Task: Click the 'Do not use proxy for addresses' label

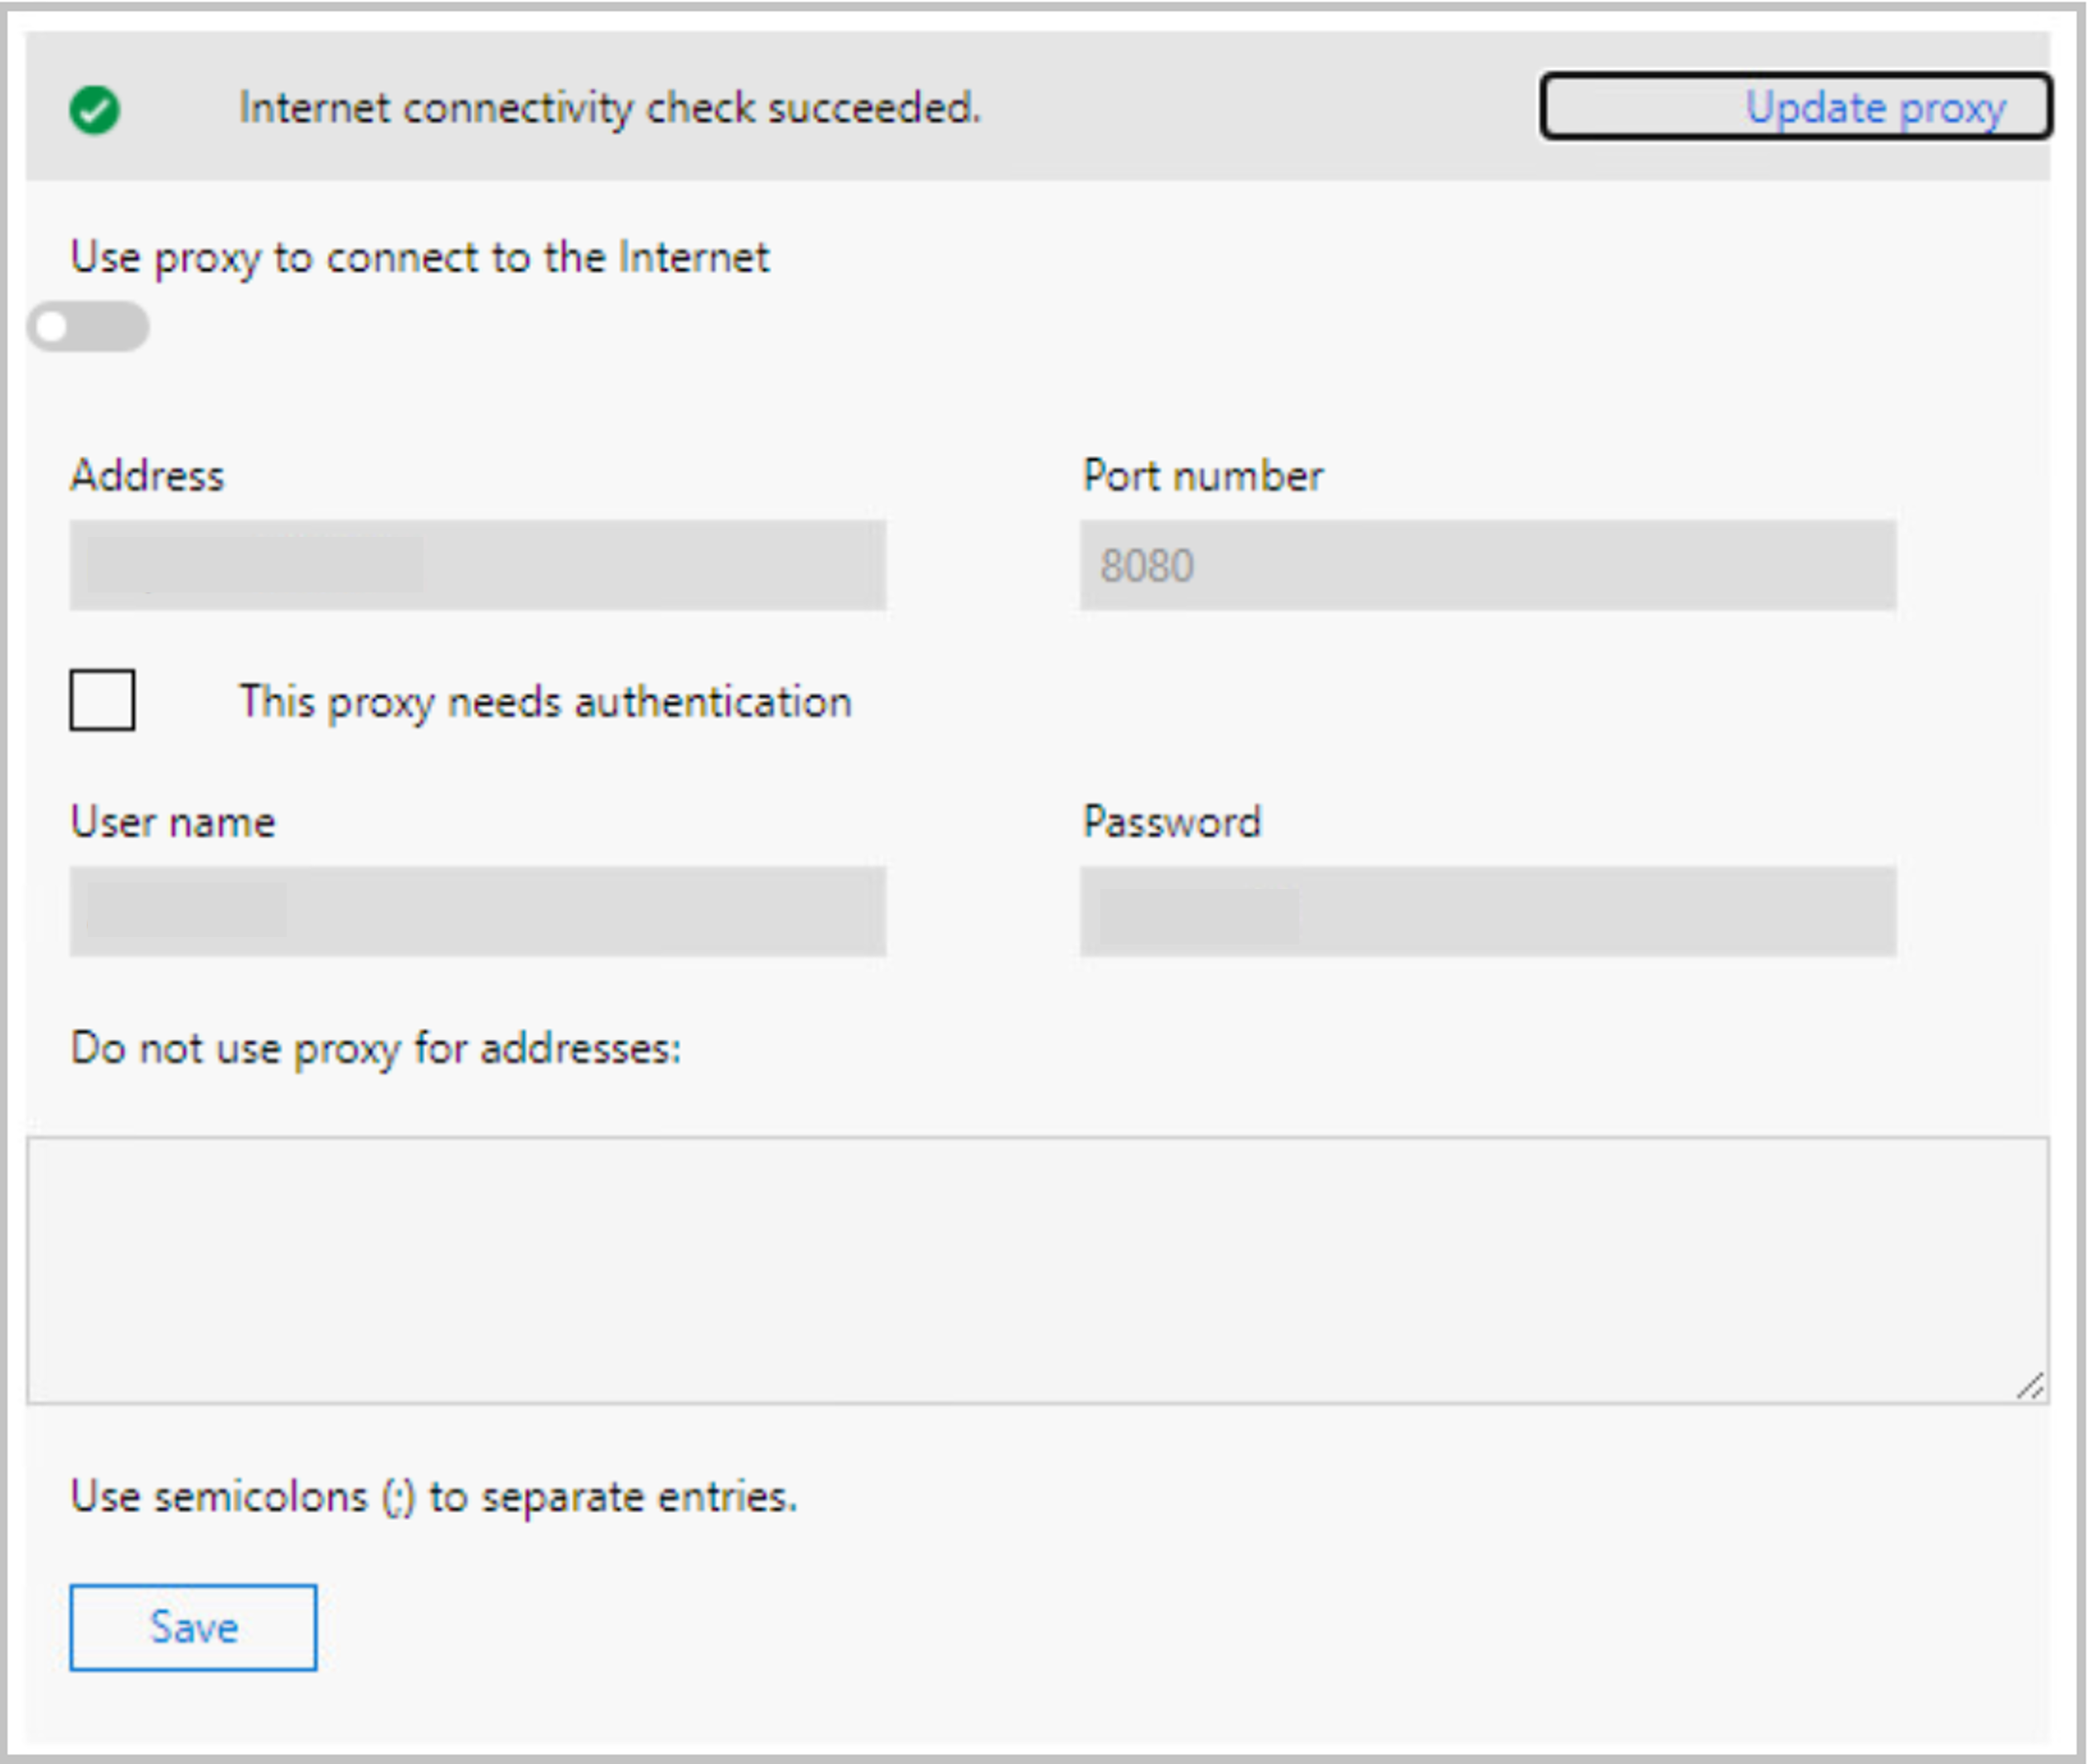Action: pos(376,1049)
